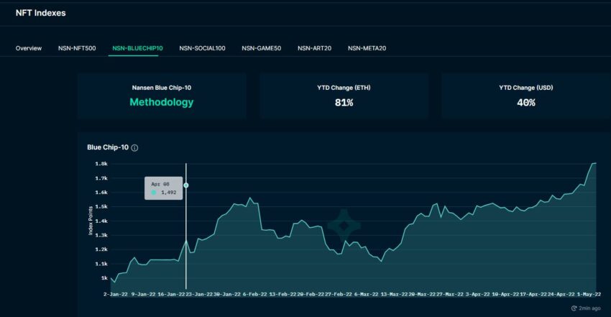The width and height of the screenshot is (611, 317).
Task: Open the Methodology link
Action: [161, 102]
